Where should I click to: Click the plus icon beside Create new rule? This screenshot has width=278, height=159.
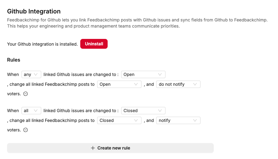[93, 148]
